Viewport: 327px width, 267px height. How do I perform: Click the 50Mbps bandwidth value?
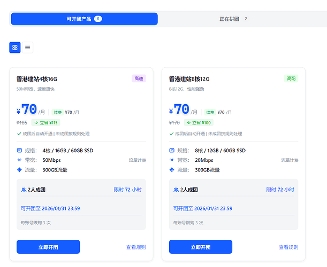pyautogui.click(x=51, y=160)
